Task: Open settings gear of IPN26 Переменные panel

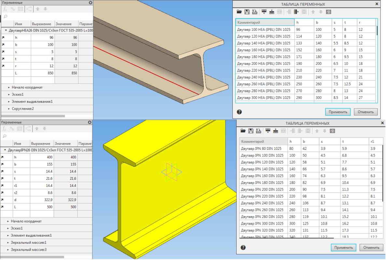Action: pyautogui.click(x=90, y=123)
